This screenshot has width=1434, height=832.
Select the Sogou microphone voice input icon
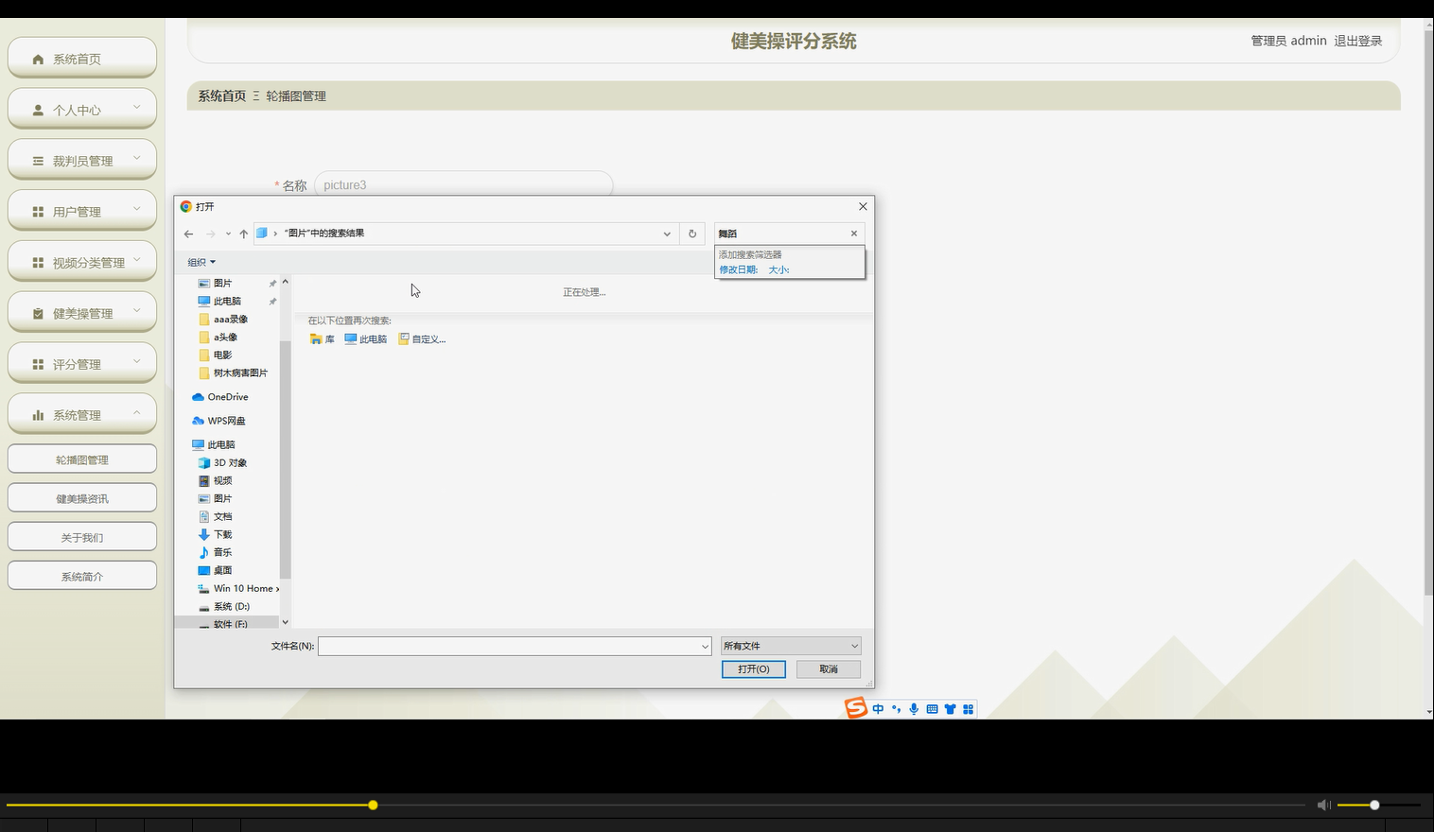[x=914, y=708]
